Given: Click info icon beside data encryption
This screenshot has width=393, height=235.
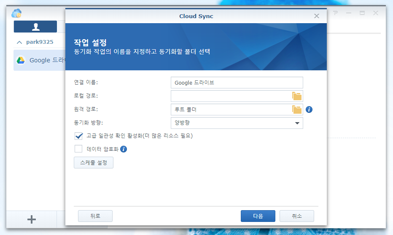Looking at the screenshot, I should pyautogui.click(x=124, y=149).
